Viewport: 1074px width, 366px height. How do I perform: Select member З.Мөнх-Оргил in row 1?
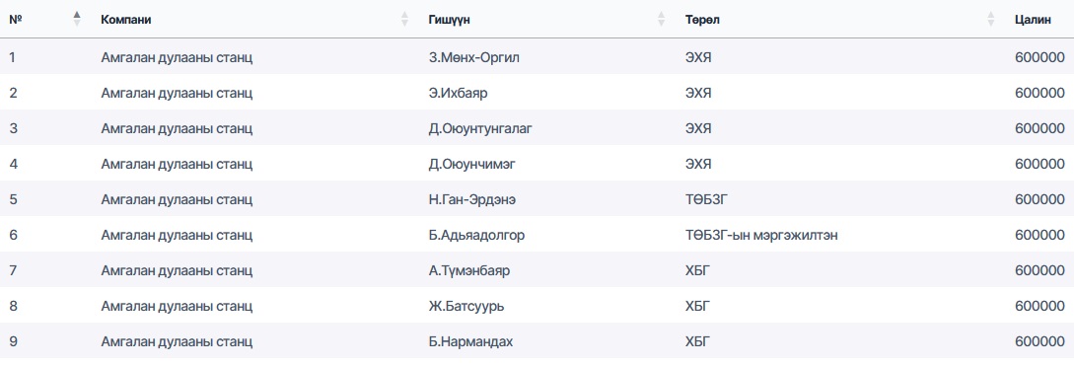474,57
